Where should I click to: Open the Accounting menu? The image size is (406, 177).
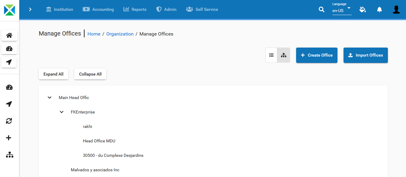coord(98,9)
